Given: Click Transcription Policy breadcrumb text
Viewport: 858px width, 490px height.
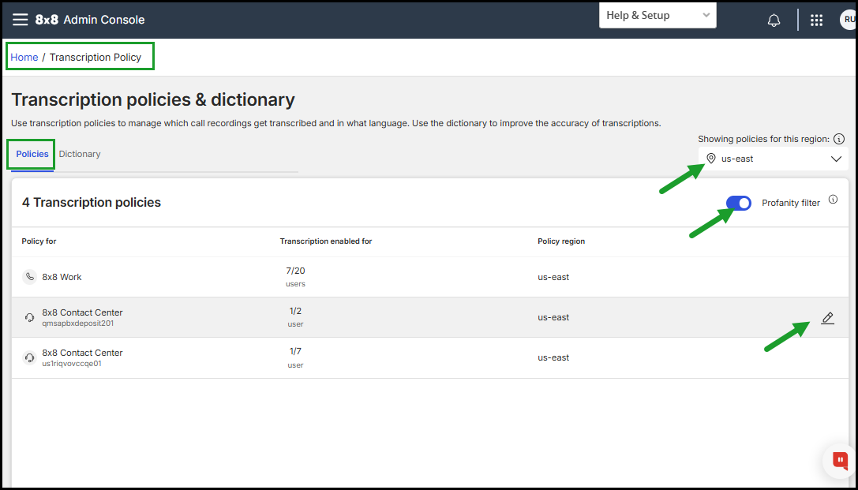Looking at the screenshot, I should click(x=96, y=58).
